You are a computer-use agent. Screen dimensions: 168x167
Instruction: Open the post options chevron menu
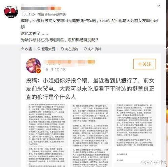coord(159,6)
